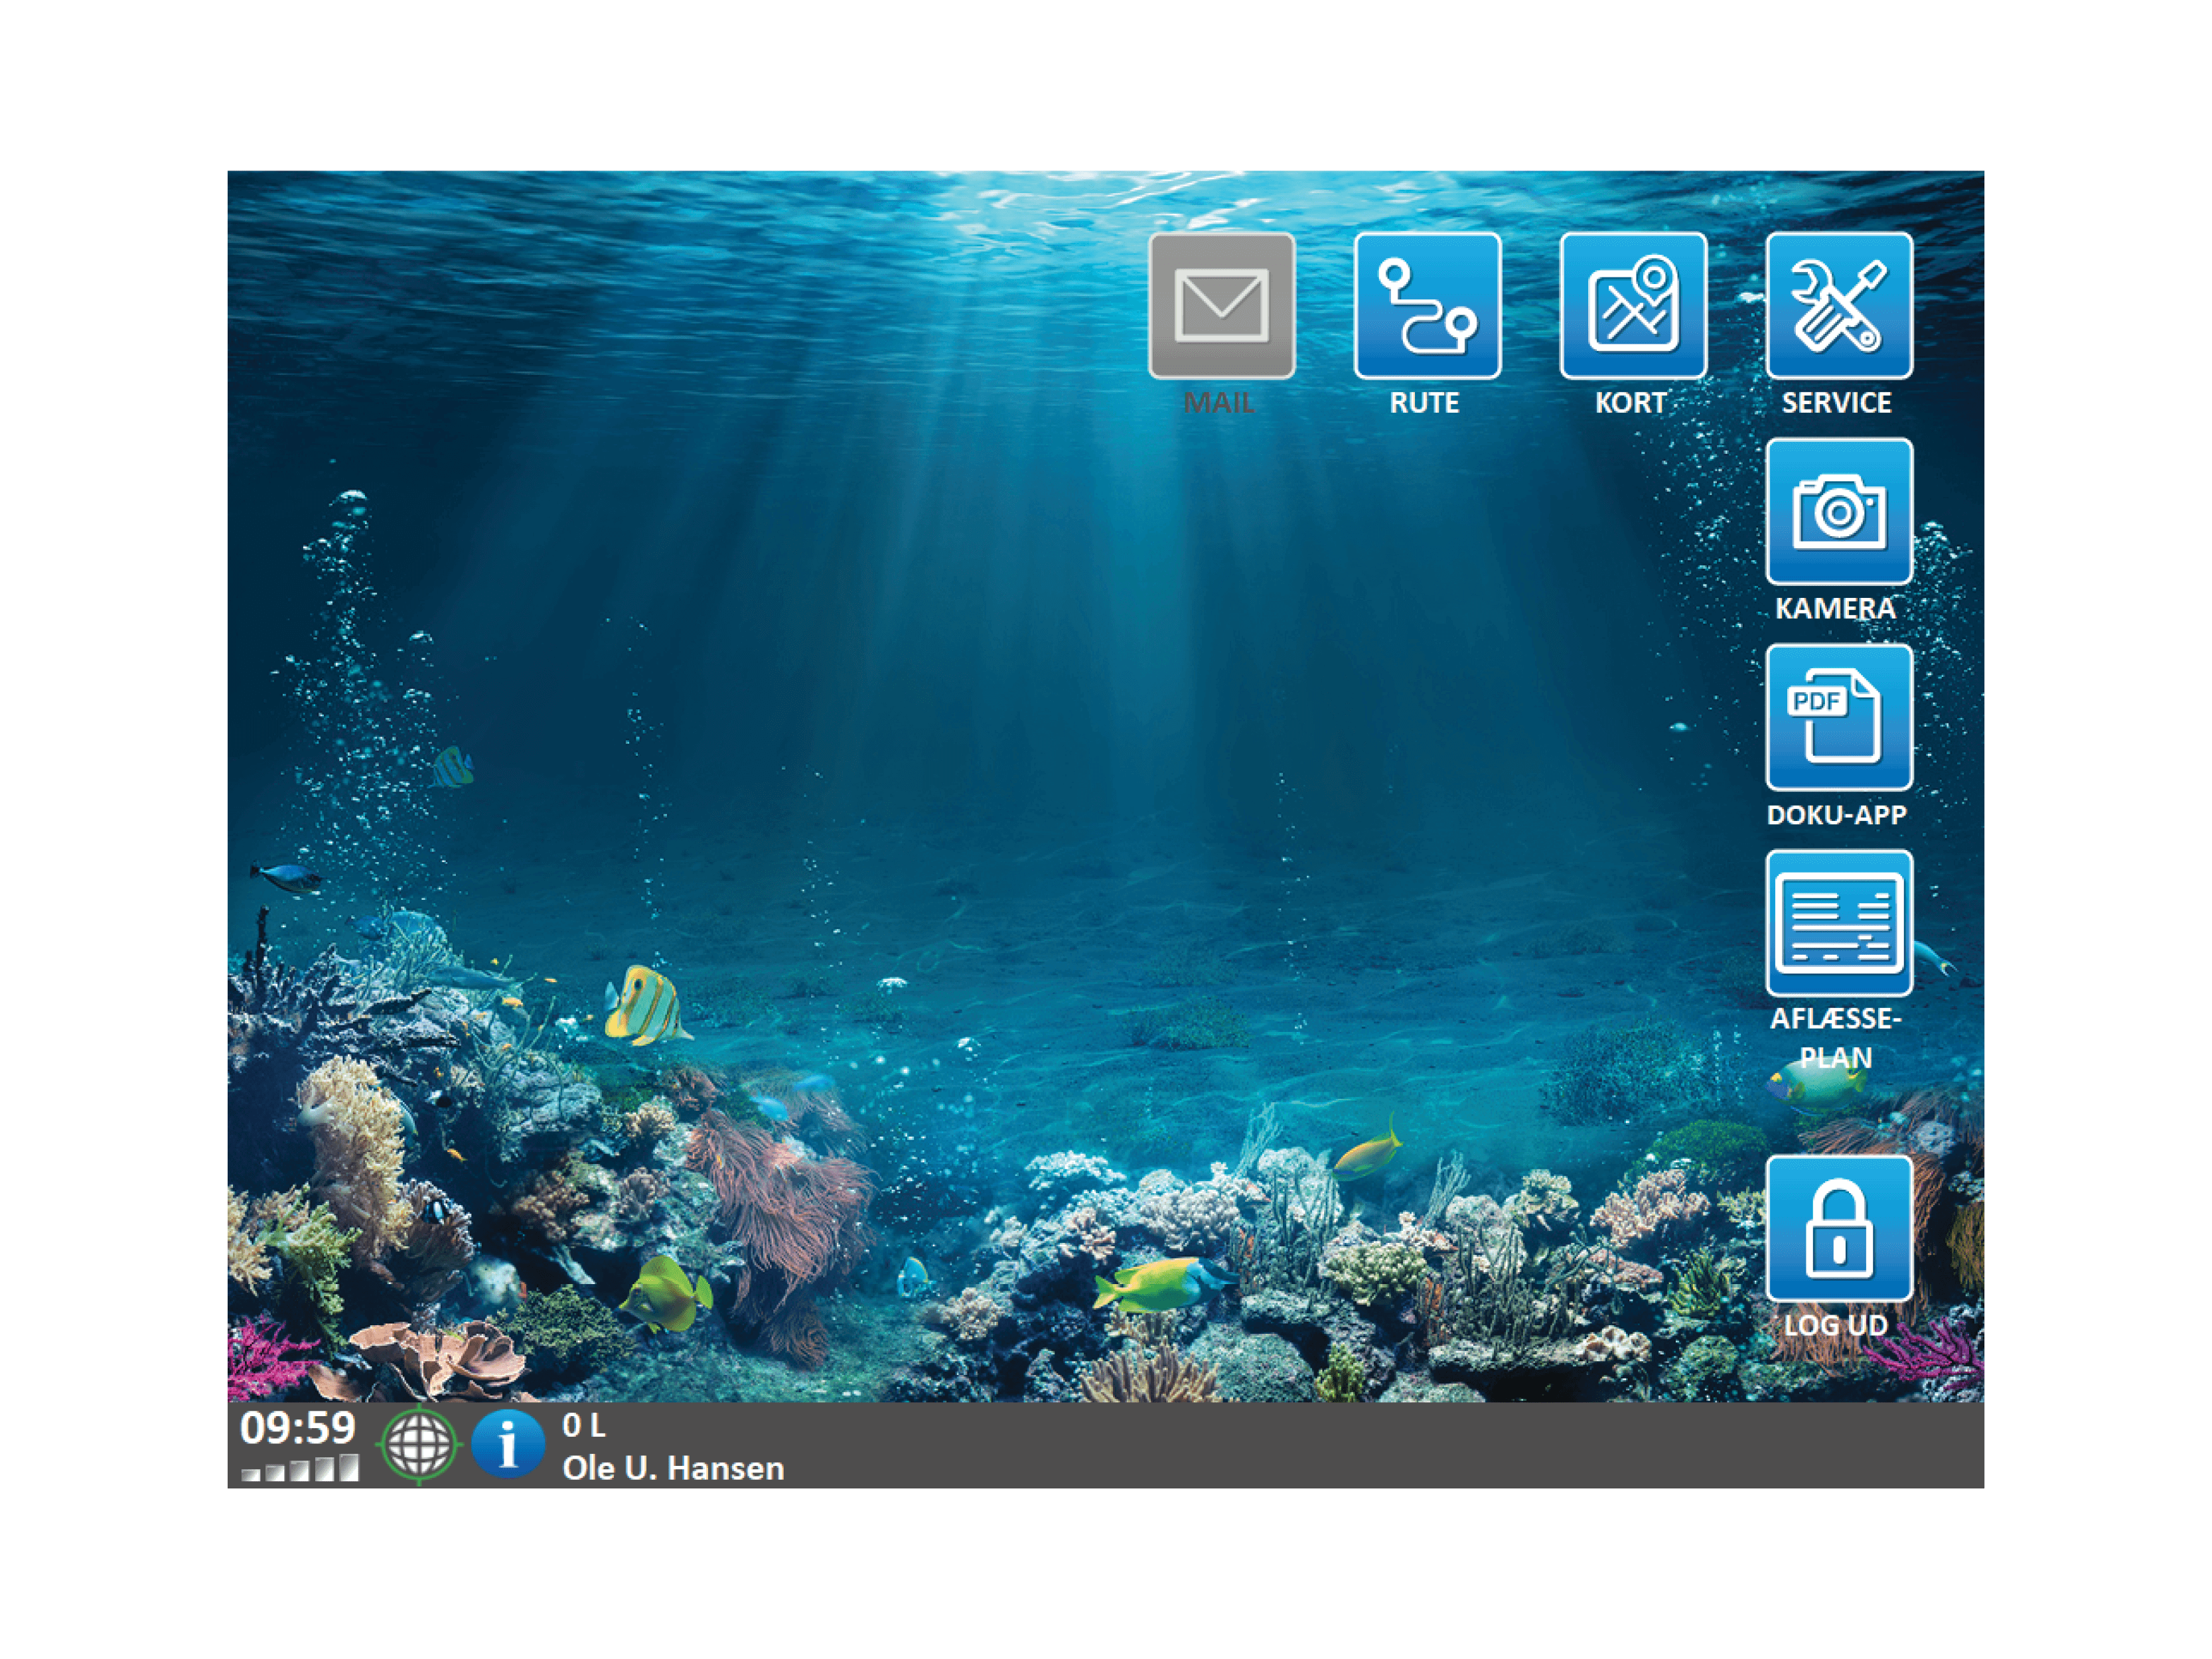Tap the LOG UD padlock icon
Screen dimensions: 2212x1659
[1839, 1229]
